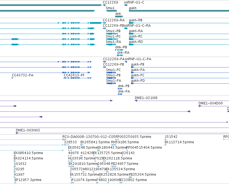Select the Smu1-RA transcript label
The image size is (229, 184).
pyautogui.click(x=114, y=42)
